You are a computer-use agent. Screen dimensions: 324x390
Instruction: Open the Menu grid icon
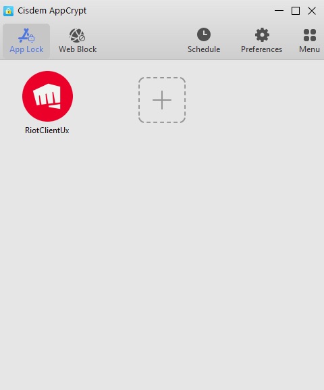point(309,41)
